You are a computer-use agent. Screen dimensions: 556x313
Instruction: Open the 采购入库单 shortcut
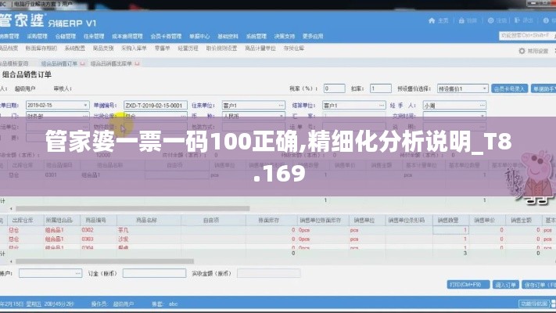(x=134, y=49)
